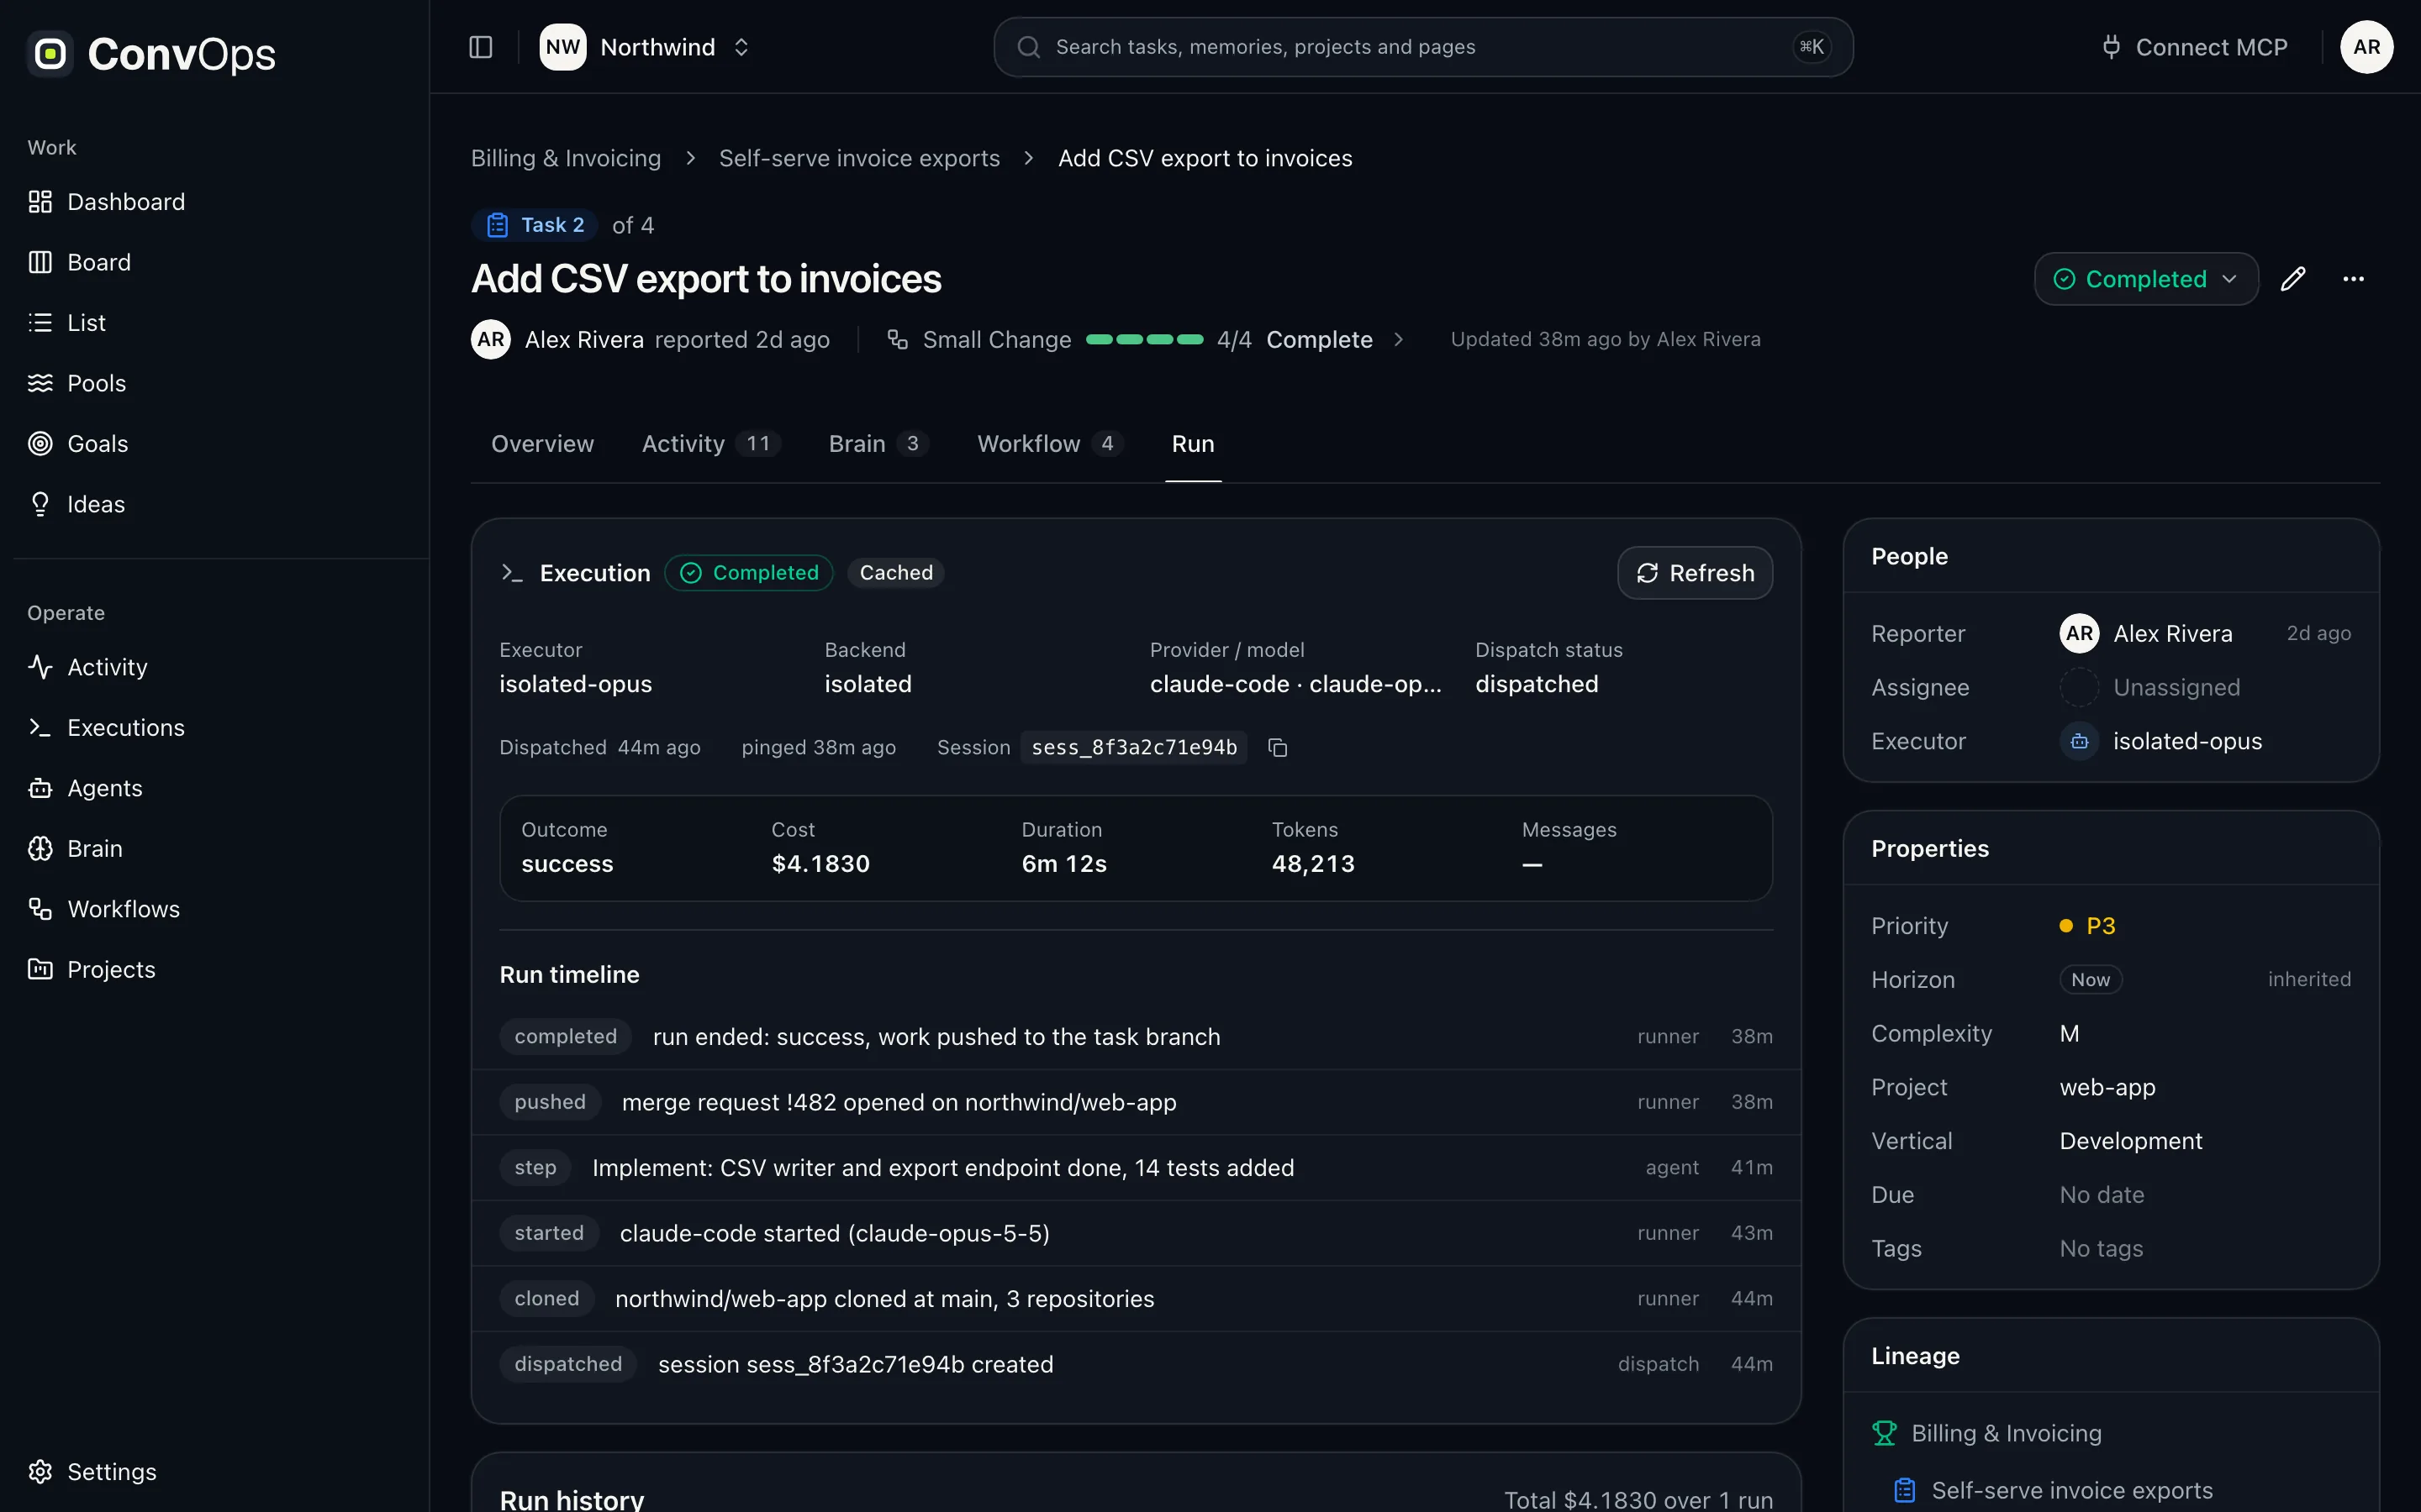
Task: Open Self-serve invoice exports in Lineage
Action: [2072, 1490]
